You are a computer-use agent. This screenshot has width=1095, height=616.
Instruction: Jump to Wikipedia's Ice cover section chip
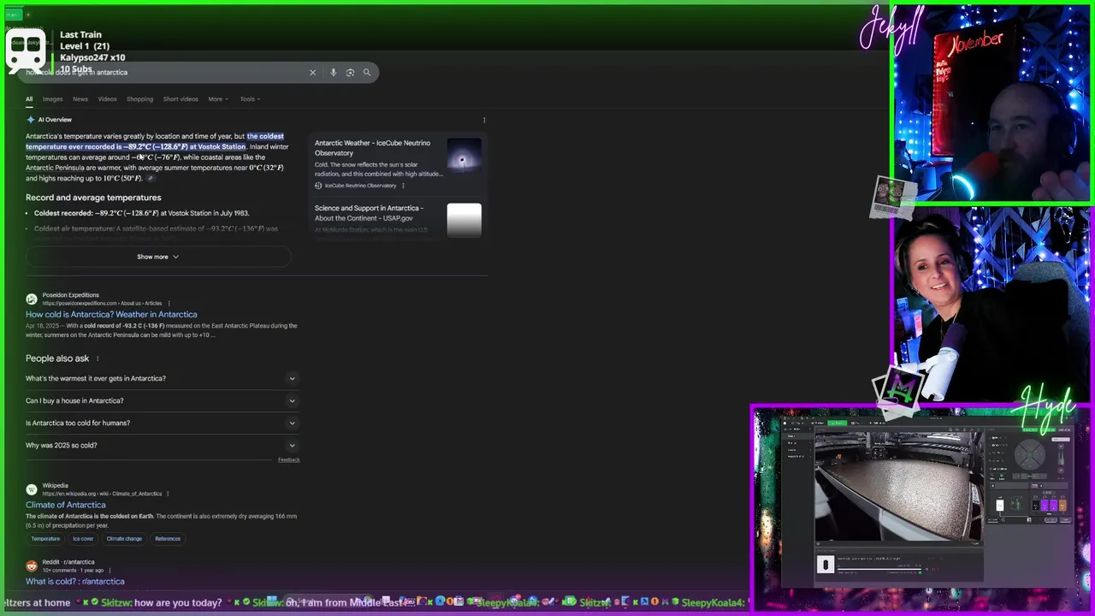point(83,539)
